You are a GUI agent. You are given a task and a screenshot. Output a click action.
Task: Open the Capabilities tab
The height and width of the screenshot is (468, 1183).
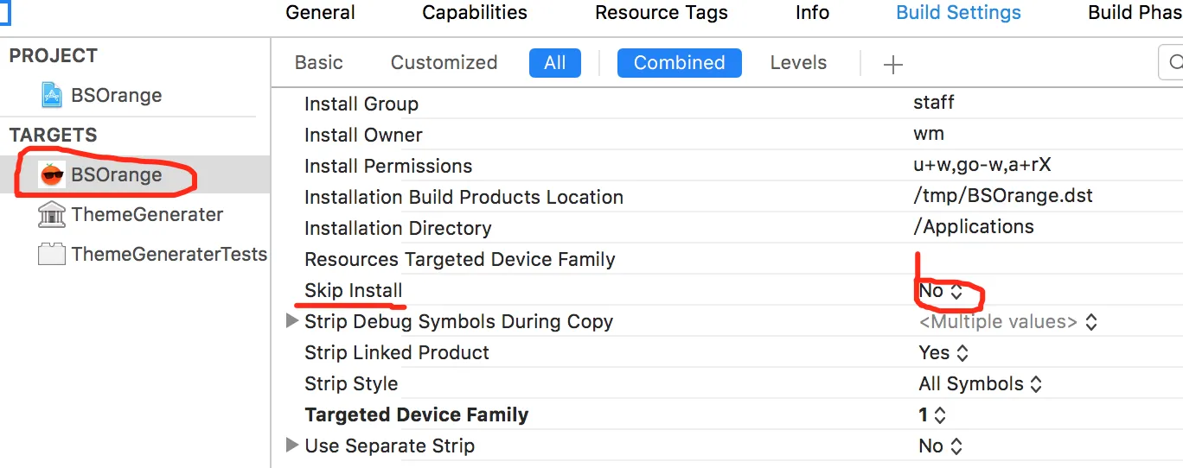(x=475, y=13)
